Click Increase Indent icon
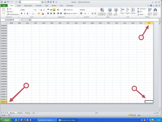The height and width of the screenshot is (122, 162). 61,13
